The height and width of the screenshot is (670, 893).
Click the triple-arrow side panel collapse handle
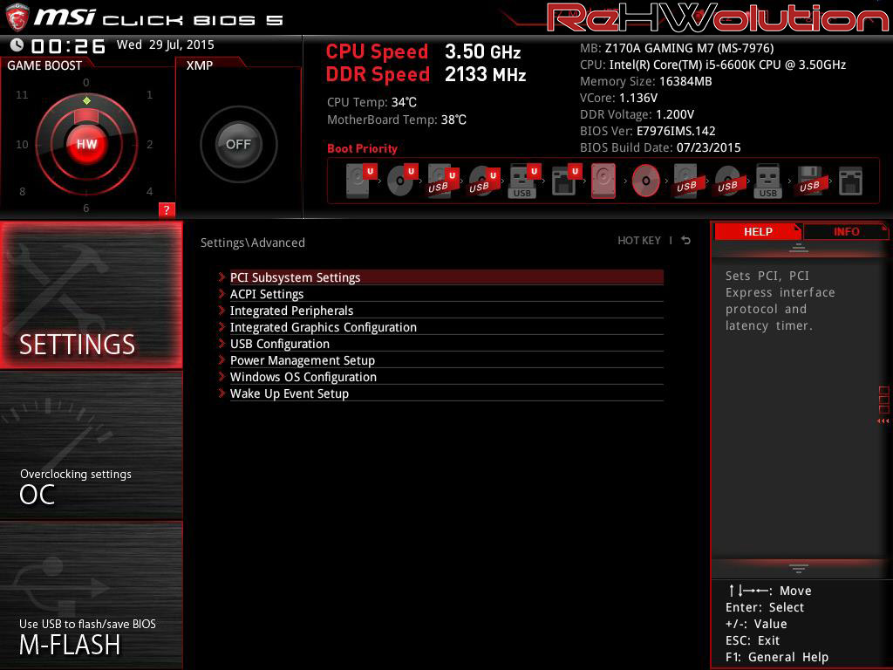[883, 421]
